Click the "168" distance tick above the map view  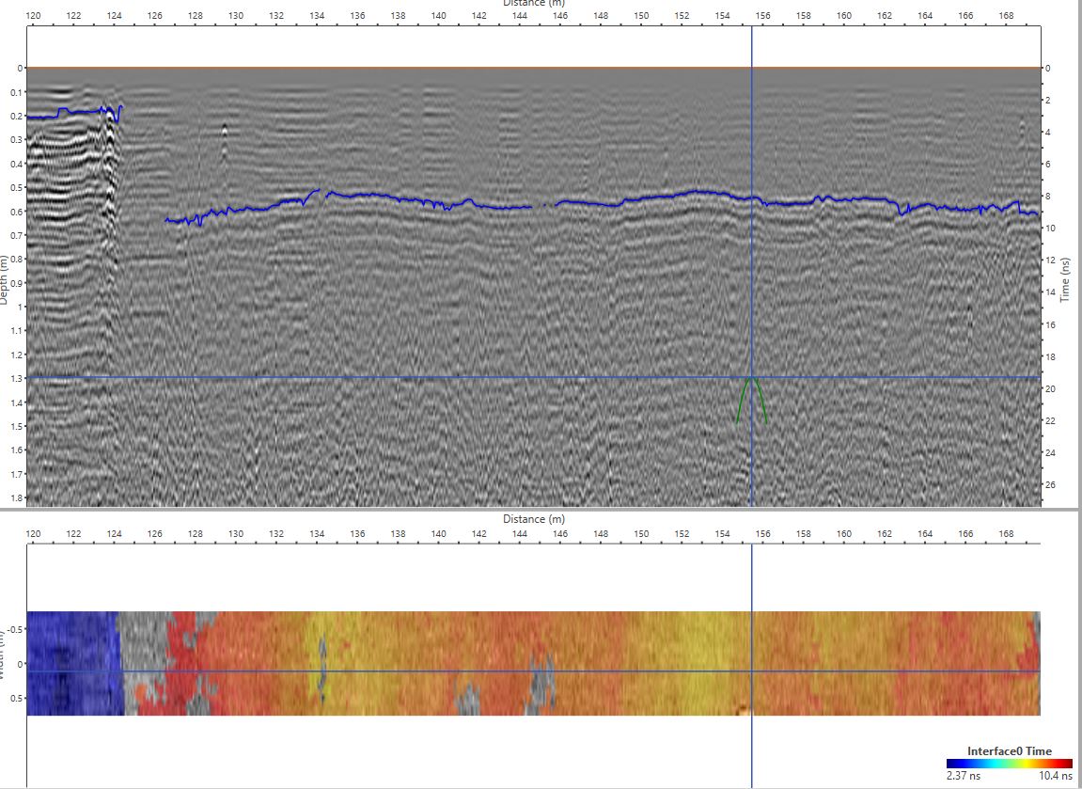pos(1006,533)
